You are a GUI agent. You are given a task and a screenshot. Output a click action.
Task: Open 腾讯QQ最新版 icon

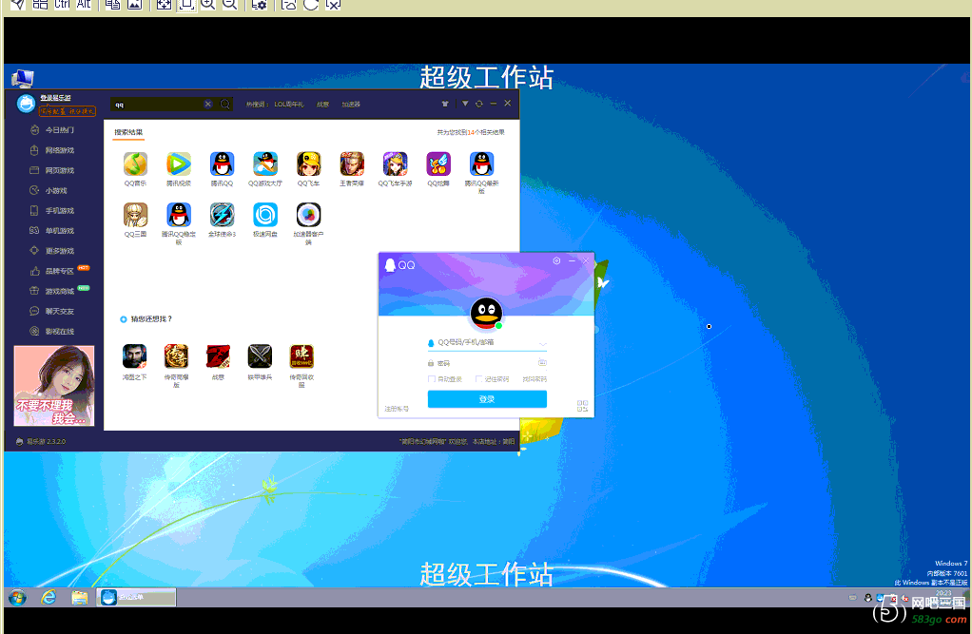(481, 164)
